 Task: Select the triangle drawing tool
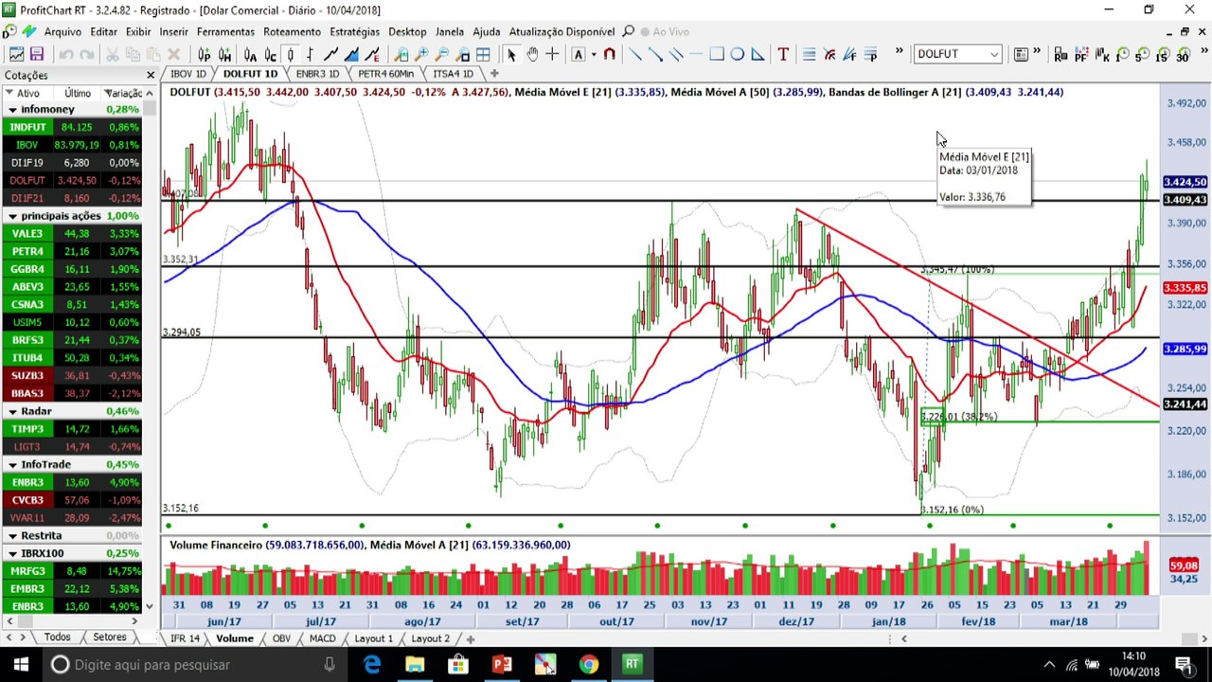757,54
